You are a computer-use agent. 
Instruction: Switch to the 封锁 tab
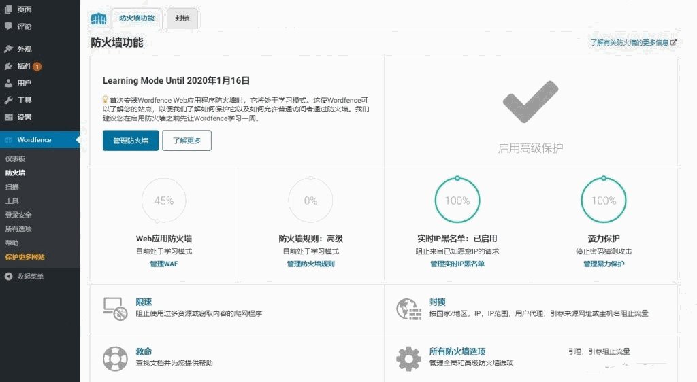tap(182, 18)
